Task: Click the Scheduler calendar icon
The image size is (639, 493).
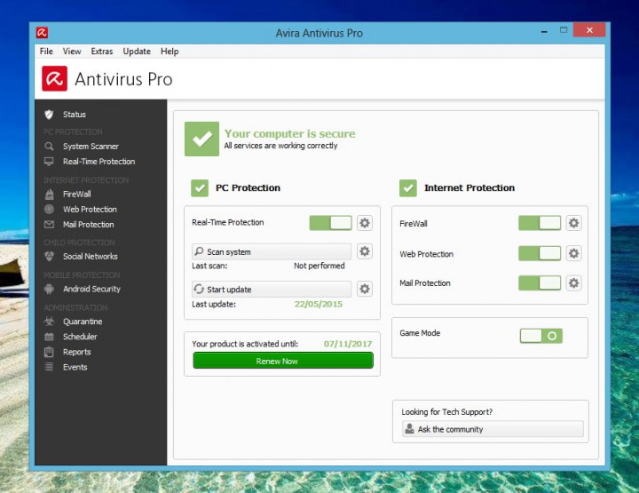Action: click(x=49, y=337)
